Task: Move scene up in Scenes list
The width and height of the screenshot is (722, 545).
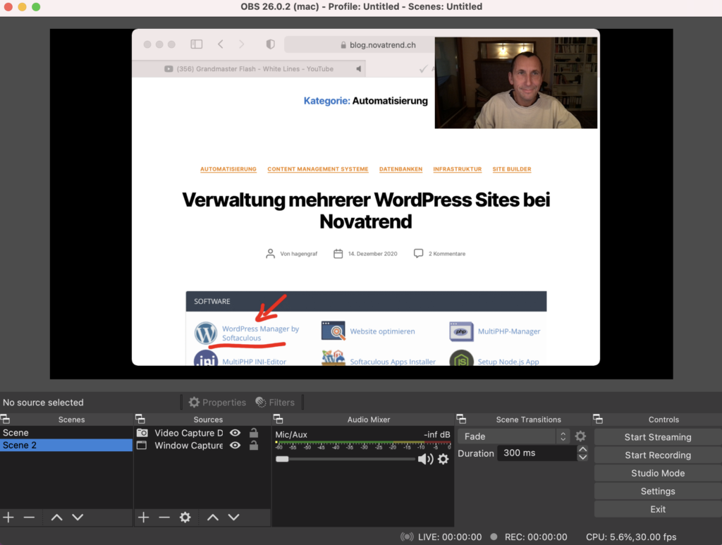Action: pos(56,518)
